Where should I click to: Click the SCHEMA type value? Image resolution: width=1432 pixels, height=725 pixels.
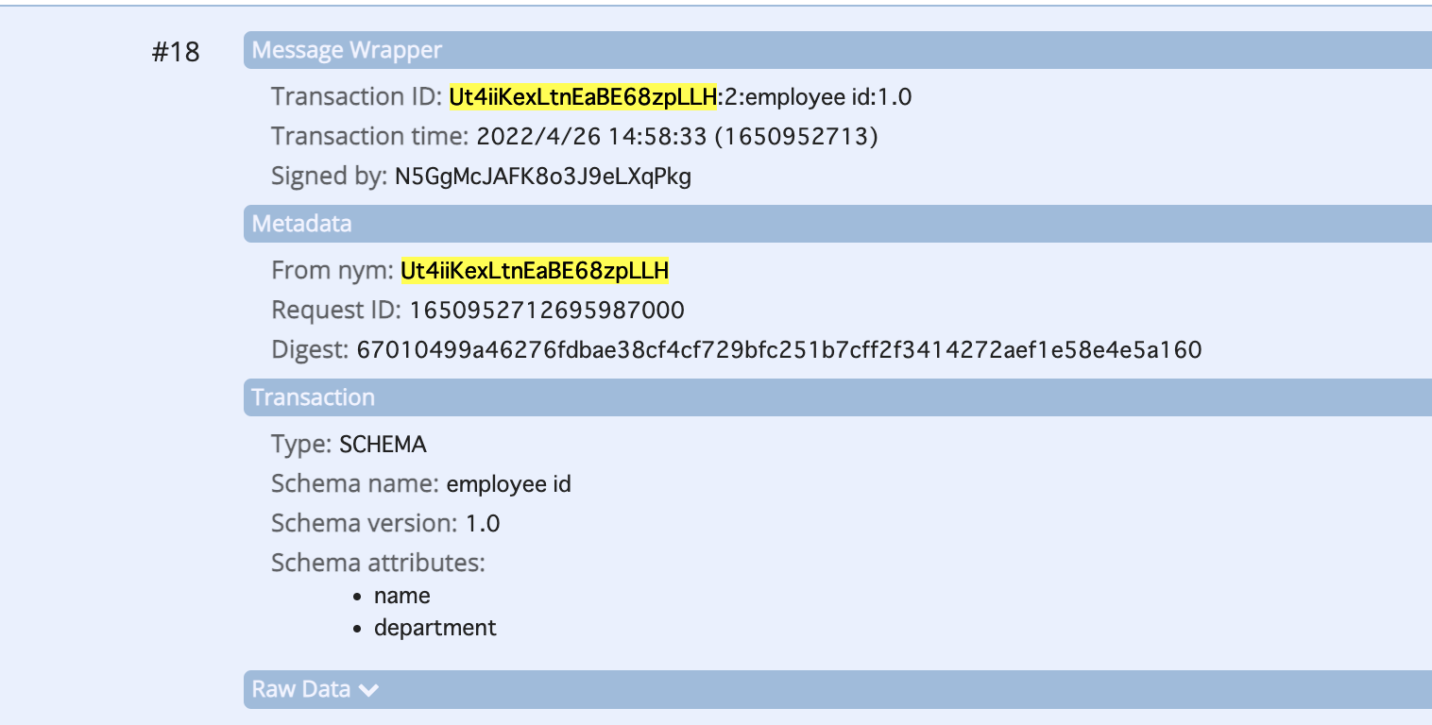[x=383, y=444]
